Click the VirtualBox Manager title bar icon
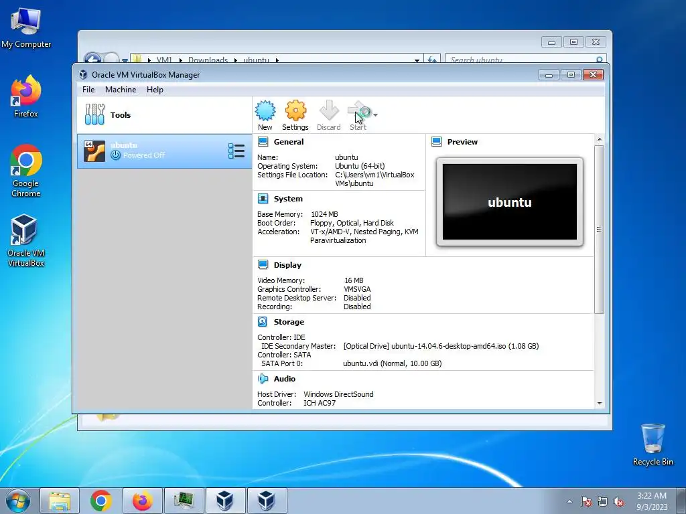The width and height of the screenshot is (686, 514). [83, 75]
